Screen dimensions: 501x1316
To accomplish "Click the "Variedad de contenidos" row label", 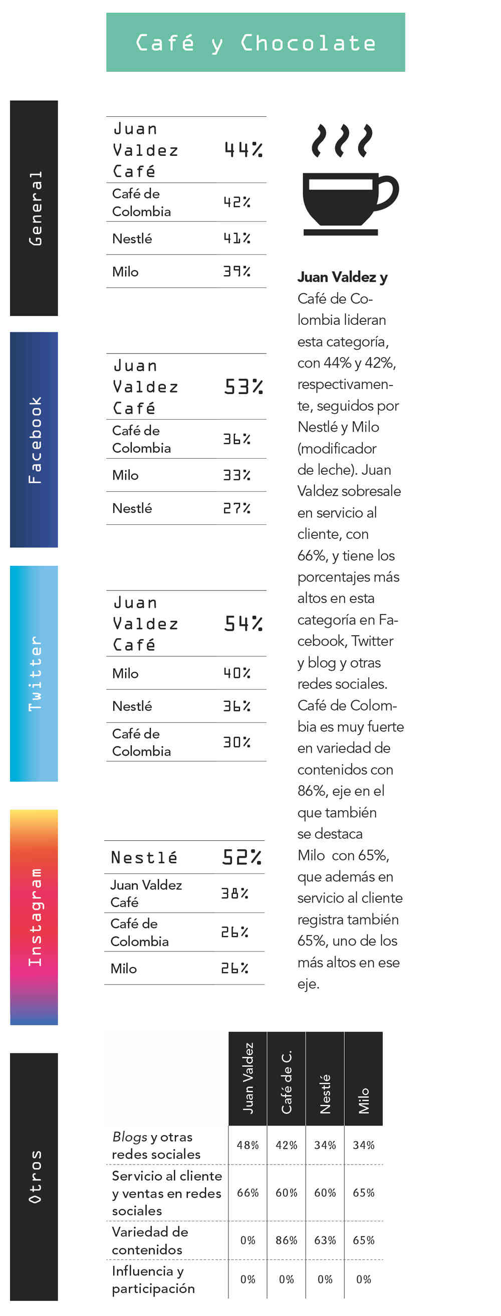I will click(x=150, y=1240).
